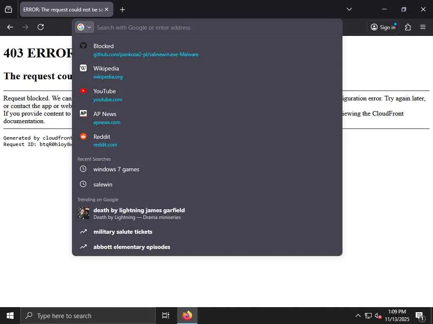Click the GitHub favicon icon
433x324 pixels.
point(83,46)
